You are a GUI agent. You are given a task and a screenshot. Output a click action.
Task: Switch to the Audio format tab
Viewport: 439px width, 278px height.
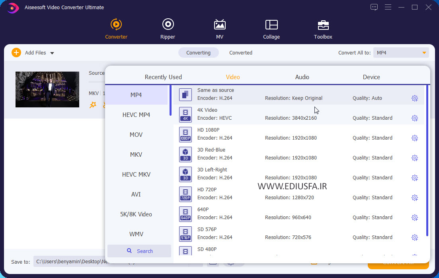[x=302, y=77]
